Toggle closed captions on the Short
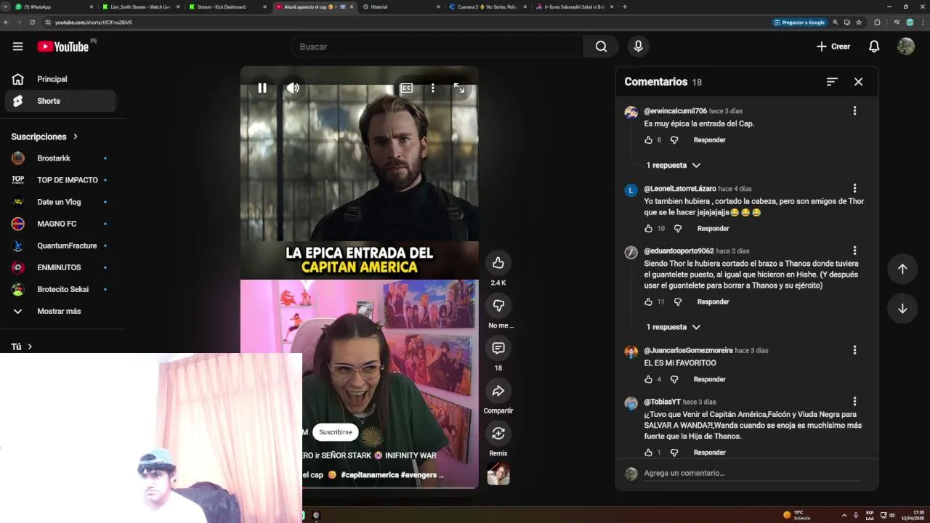This screenshot has height=523, width=930. pyautogui.click(x=406, y=88)
